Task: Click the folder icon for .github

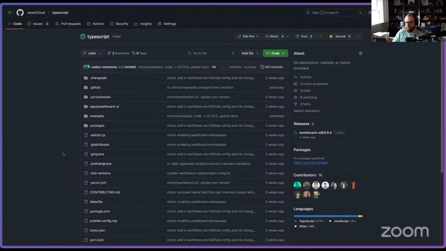Action: (86, 88)
